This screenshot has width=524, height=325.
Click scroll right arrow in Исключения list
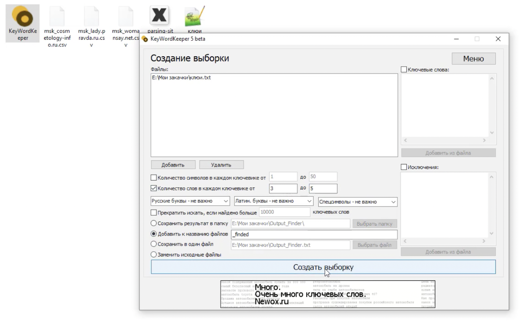click(484, 241)
